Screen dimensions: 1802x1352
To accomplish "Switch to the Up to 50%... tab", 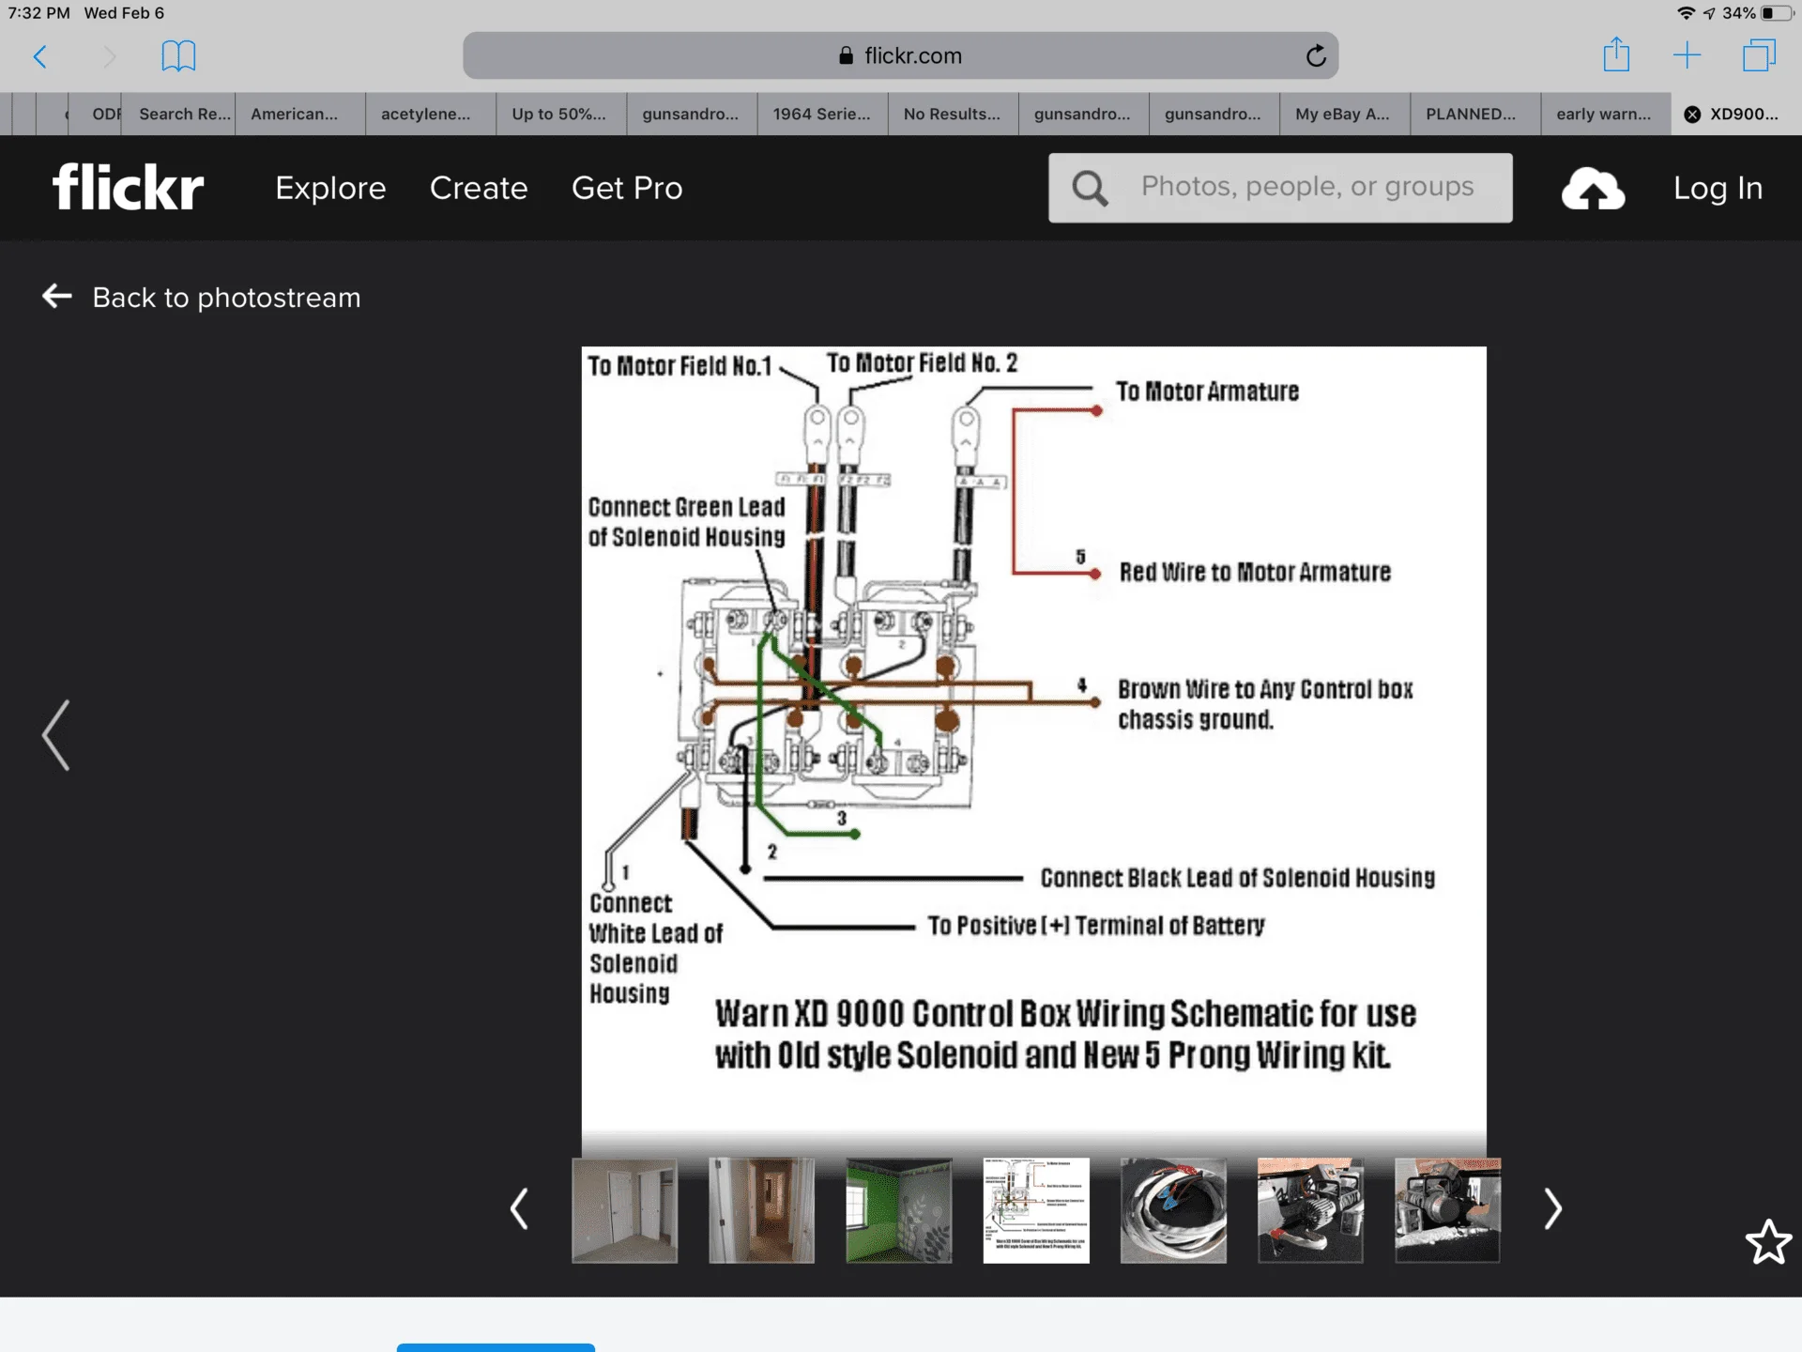I will (x=561, y=114).
